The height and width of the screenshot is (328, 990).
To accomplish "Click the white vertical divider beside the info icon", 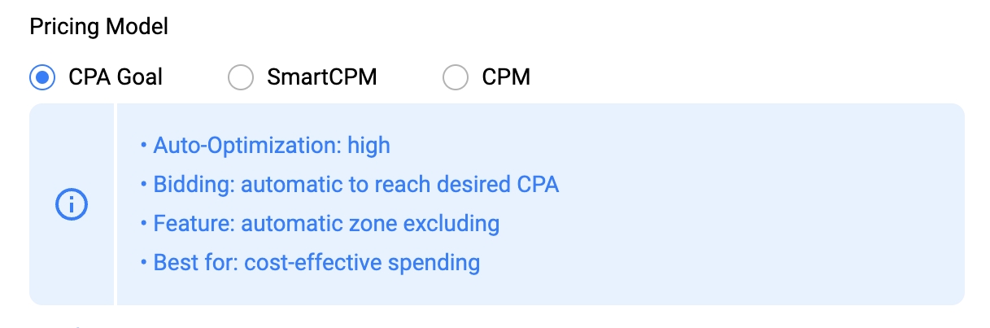I will click(116, 204).
